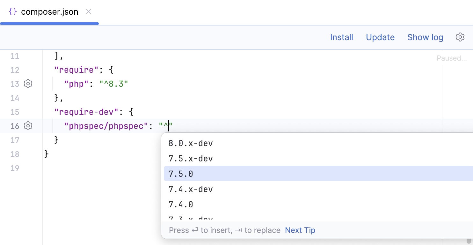Click the gutter settings icon on line 13
The height and width of the screenshot is (245, 473).
28,84
